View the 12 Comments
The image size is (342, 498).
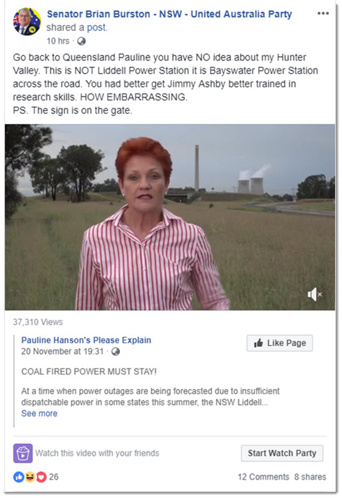click(x=263, y=477)
